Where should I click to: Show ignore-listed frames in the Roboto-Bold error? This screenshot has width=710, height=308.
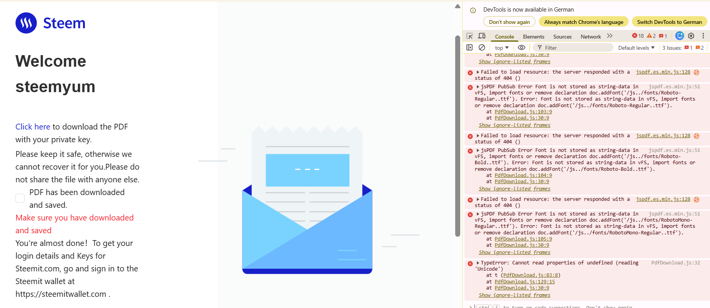(515, 189)
